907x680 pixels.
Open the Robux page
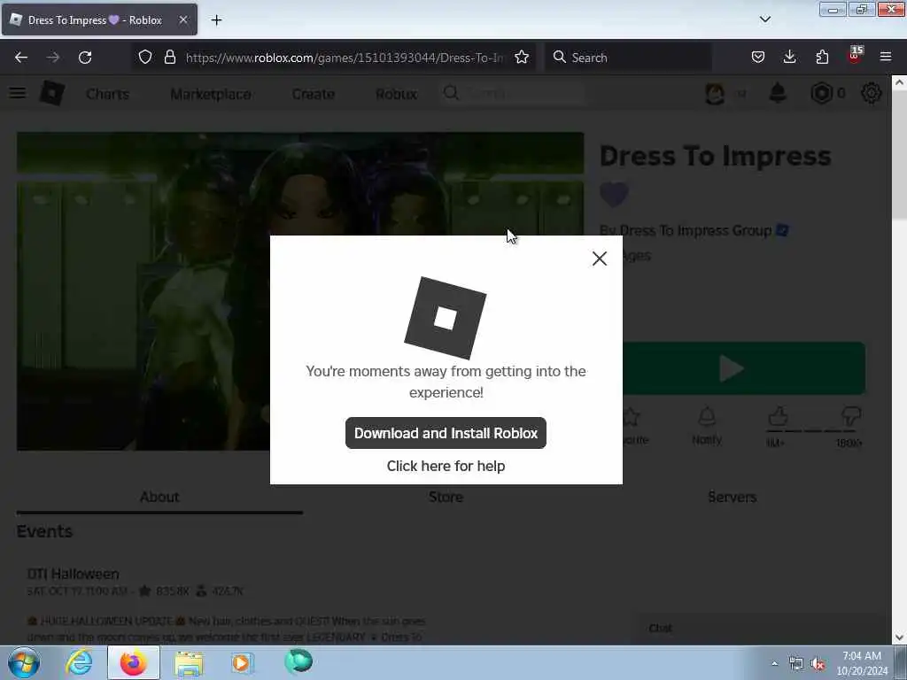(396, 94)
